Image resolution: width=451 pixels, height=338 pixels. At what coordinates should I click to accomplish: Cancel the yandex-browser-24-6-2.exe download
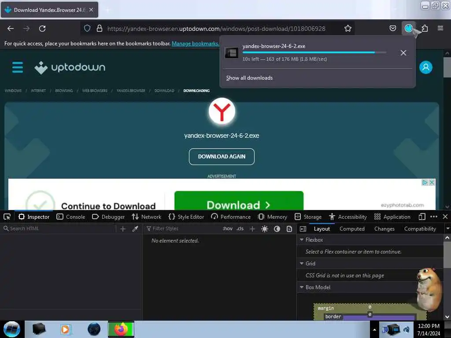[403, 53]
